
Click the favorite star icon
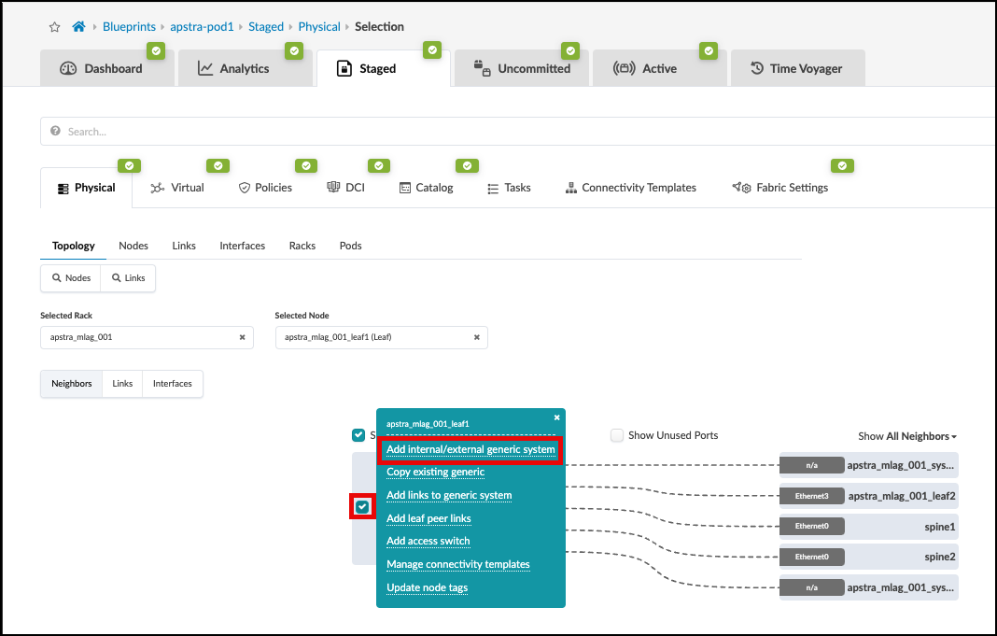click(x=55, y=27)
